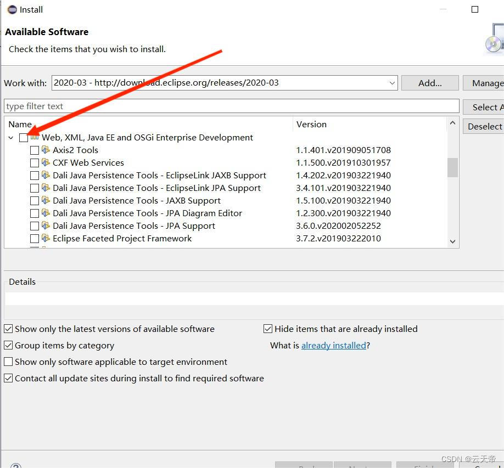Click the type filter text field

(x=232, y=106)
